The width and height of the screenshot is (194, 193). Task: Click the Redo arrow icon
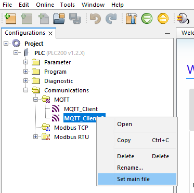pos(111,19)
